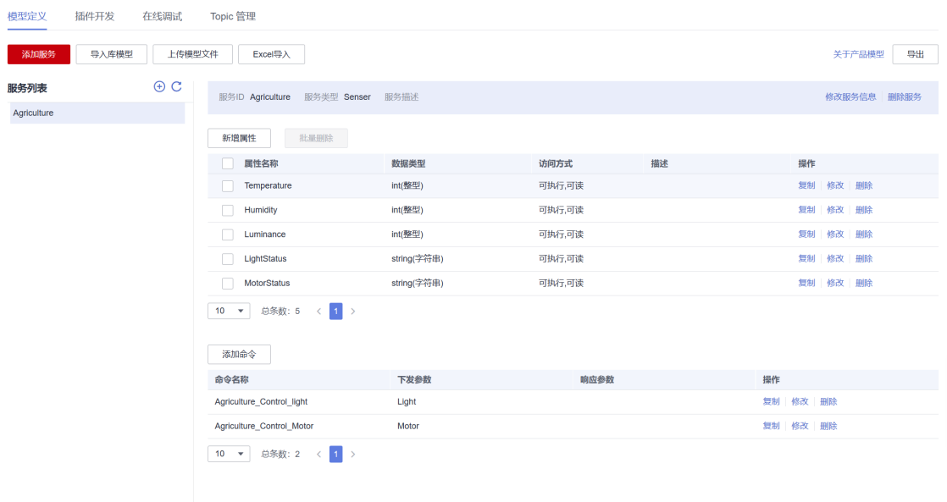This screenshot has height=502, width=947.
Task: Click the add service plus icon
Action: (x=159, y=87)
